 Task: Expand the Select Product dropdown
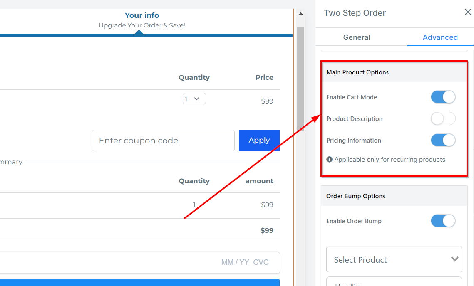pos(394,260)
